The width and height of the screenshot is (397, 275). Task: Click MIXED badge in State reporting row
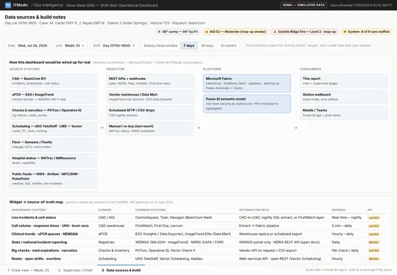[x=373, y=242]
